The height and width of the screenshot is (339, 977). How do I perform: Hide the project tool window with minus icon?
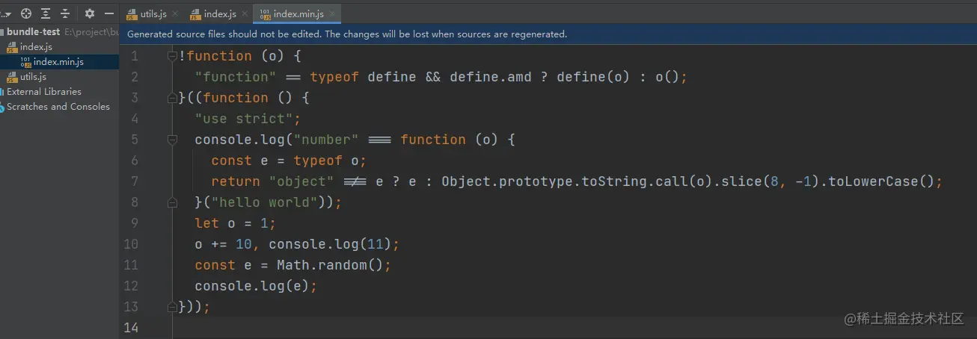click(109, 13)
